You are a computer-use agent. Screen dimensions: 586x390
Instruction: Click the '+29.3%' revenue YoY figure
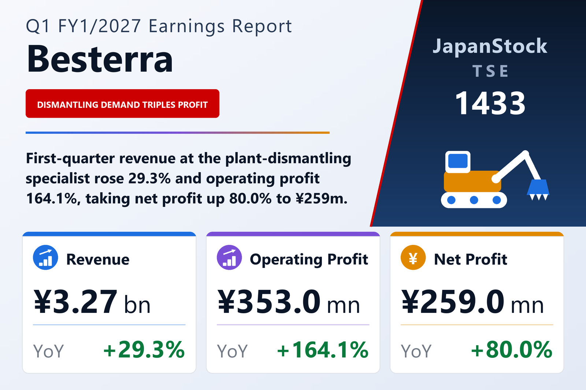tap(144, 350)
